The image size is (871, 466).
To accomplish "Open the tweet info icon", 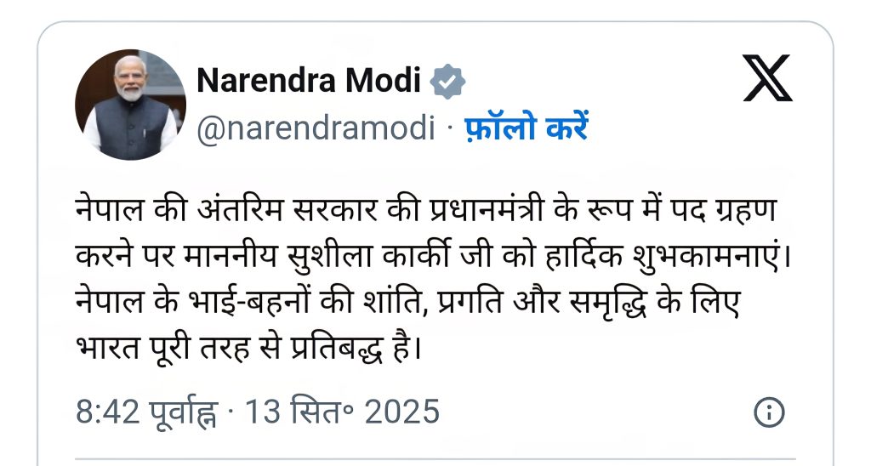I will click(x=768, y=412).
